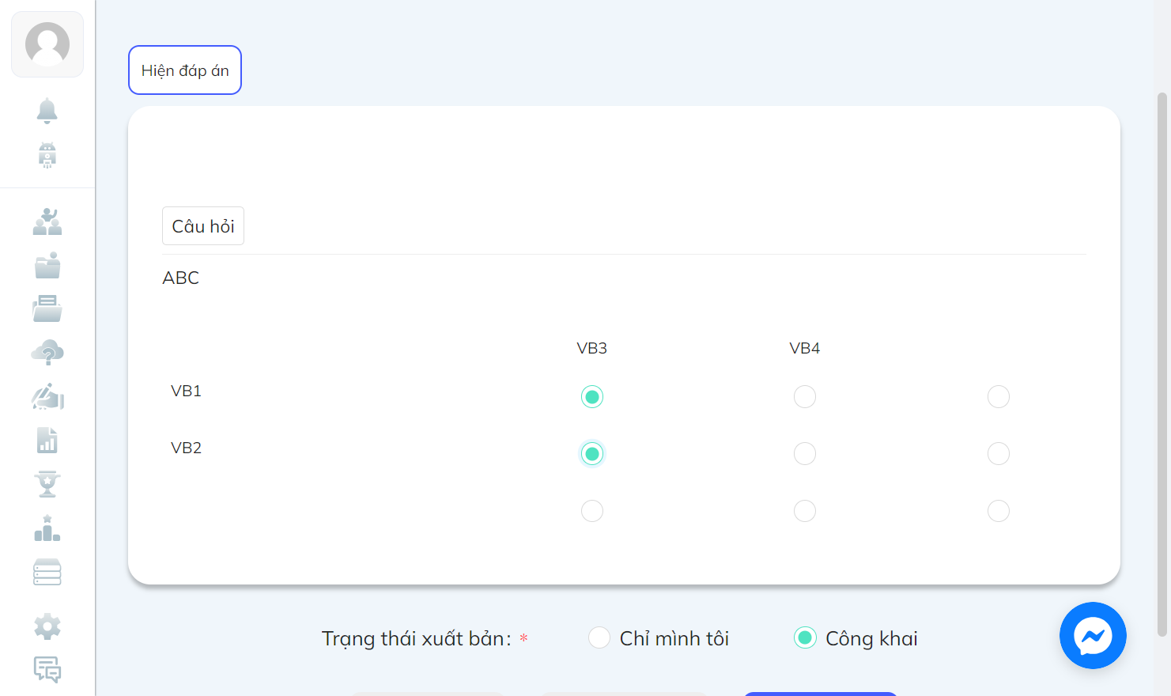The height and width of the screenshot is (696, 1171).
Task: Click the VB2 row label
Action: pos(187,448)
